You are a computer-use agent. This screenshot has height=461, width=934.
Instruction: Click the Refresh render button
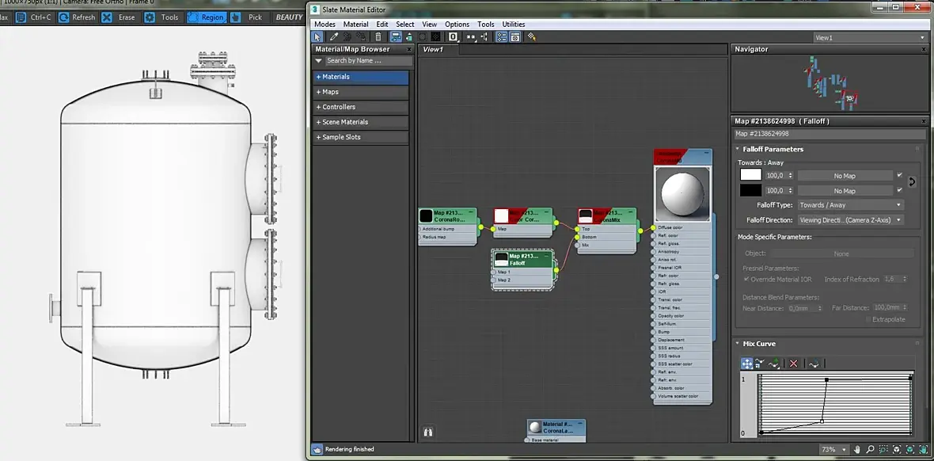pyautogui.click(x=77, y=17)
